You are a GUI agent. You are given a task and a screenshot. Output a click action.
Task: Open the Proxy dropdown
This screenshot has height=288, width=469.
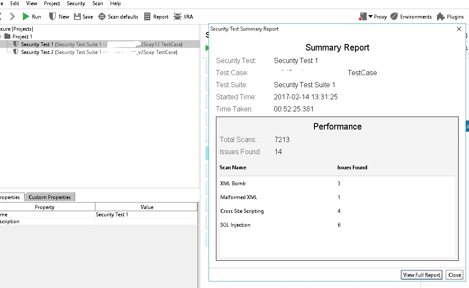point(371,16)
